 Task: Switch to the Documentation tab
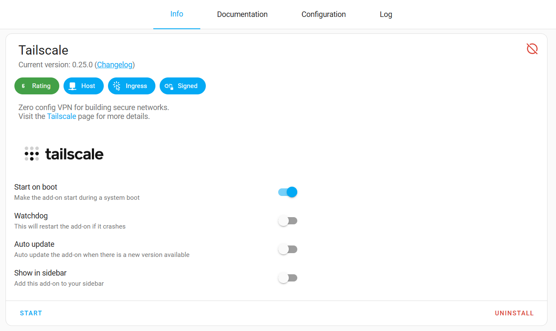pos(242,14)
